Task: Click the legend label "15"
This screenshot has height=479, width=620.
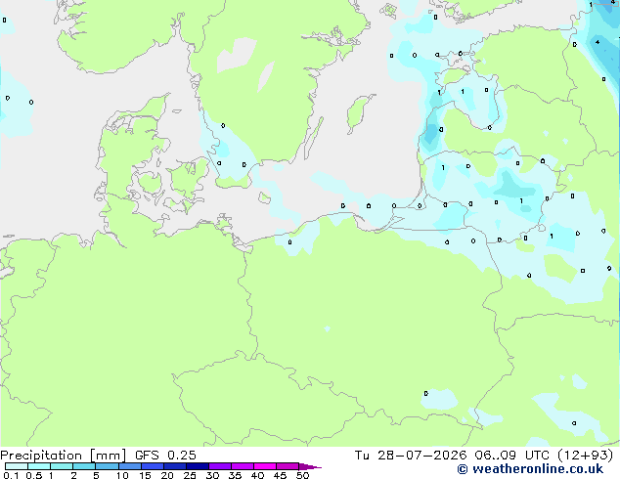Action: coord(145,475)
